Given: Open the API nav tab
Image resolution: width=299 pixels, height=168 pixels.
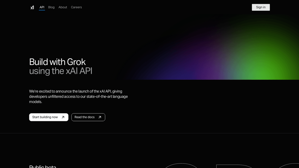Looking at the screenshot, I should (42, 7).
